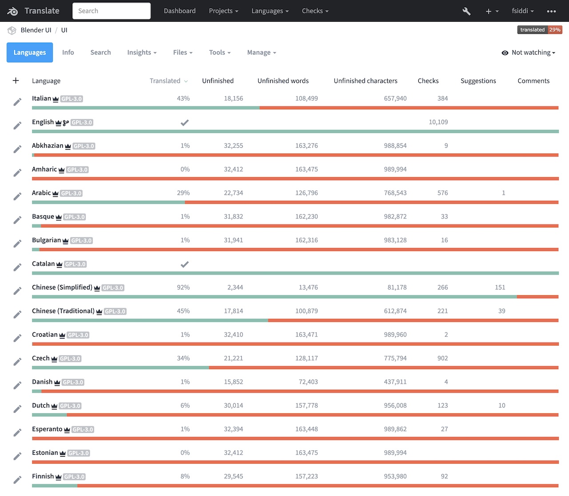
Task: Click the Blender logo in the navbar
Action: click(x=12, y=11)
